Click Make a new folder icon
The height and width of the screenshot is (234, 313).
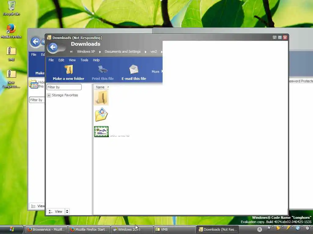tap(69, 70)
